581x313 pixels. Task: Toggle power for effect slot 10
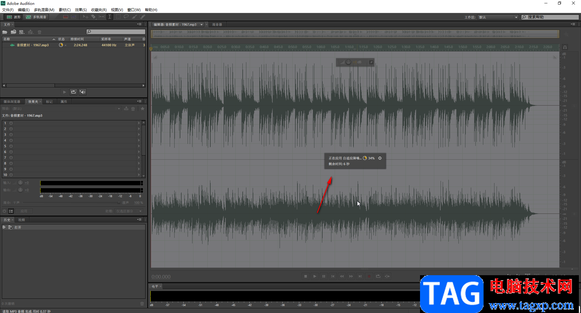[x=11, y=175]
